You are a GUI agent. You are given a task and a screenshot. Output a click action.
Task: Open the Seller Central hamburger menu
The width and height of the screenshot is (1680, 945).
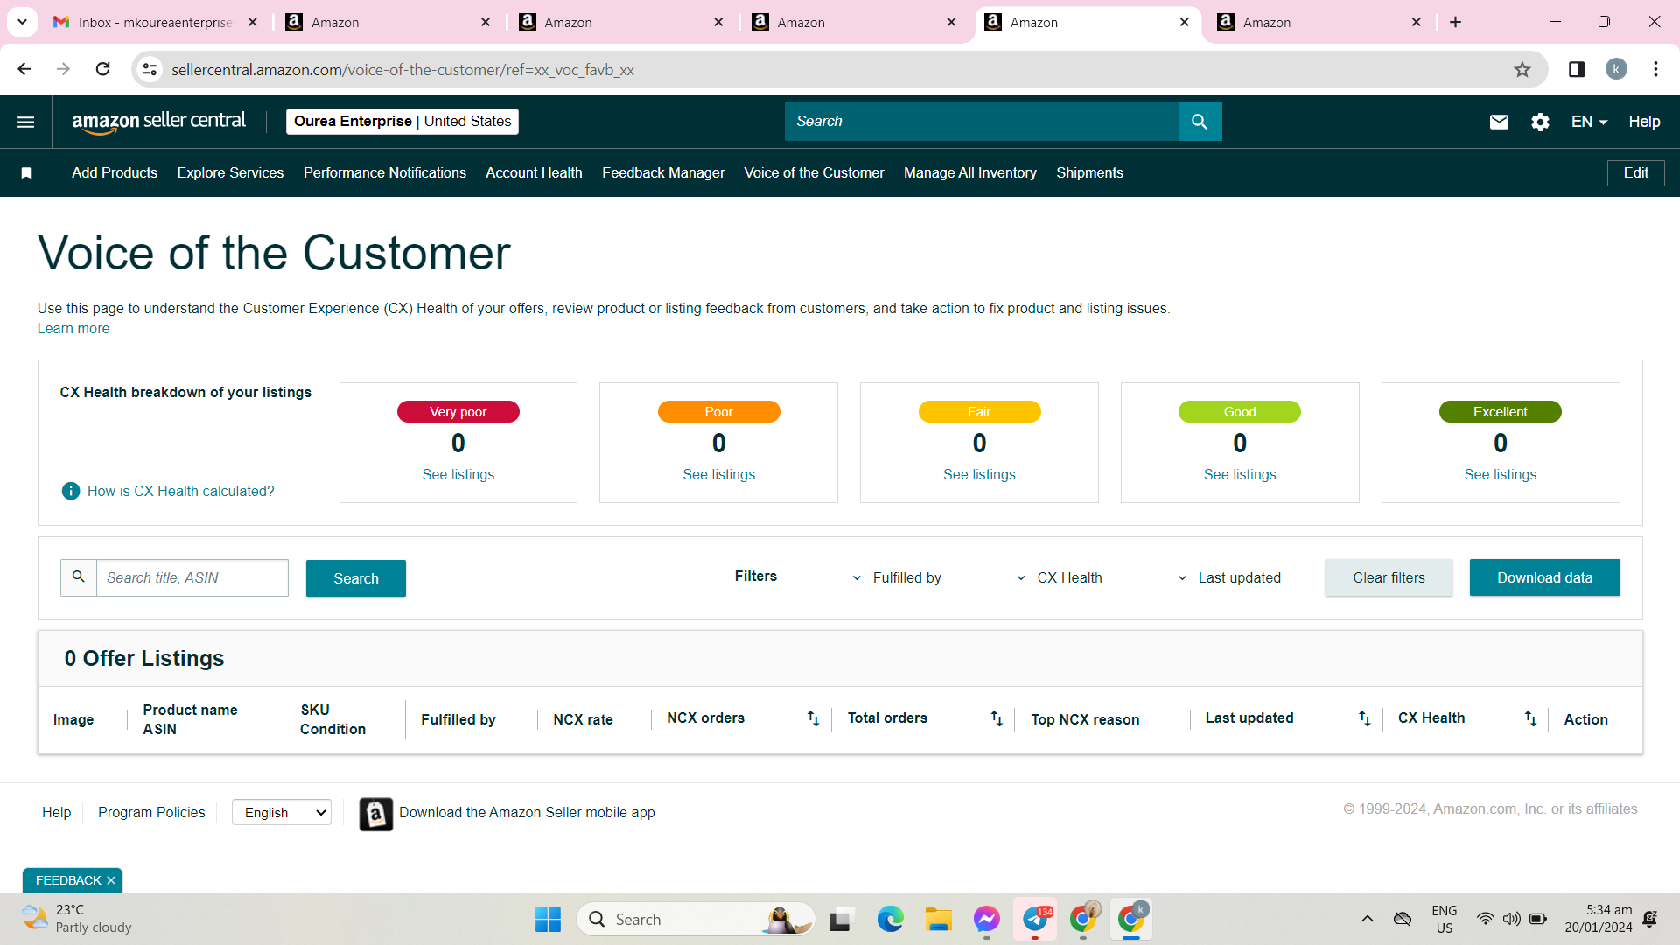pyautogui.click(x=26, y=122)
